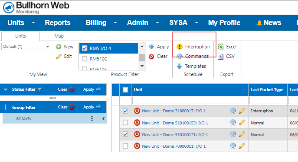This screenshot has width=298, height=162.
Task: Open the Reports menu
Action: (58, 23)
